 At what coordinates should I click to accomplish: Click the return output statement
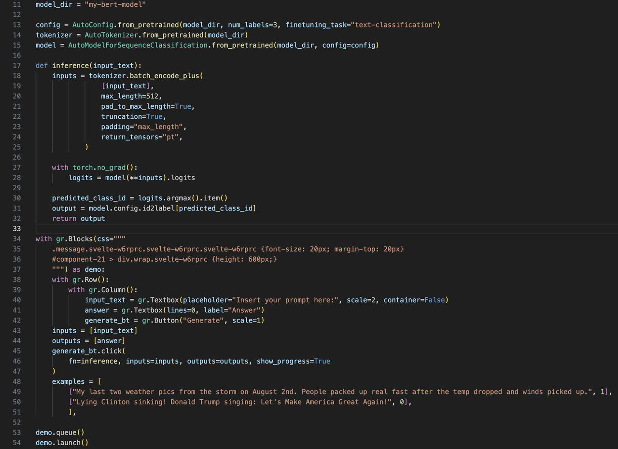pos(79,218)
